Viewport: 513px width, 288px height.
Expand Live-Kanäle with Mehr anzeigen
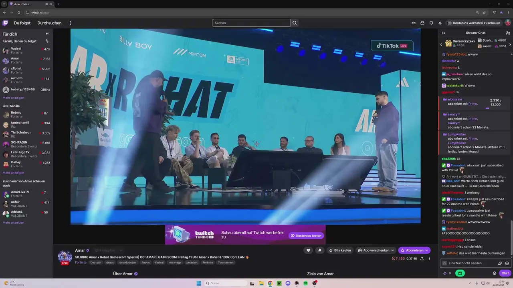(x=13, y=173)
